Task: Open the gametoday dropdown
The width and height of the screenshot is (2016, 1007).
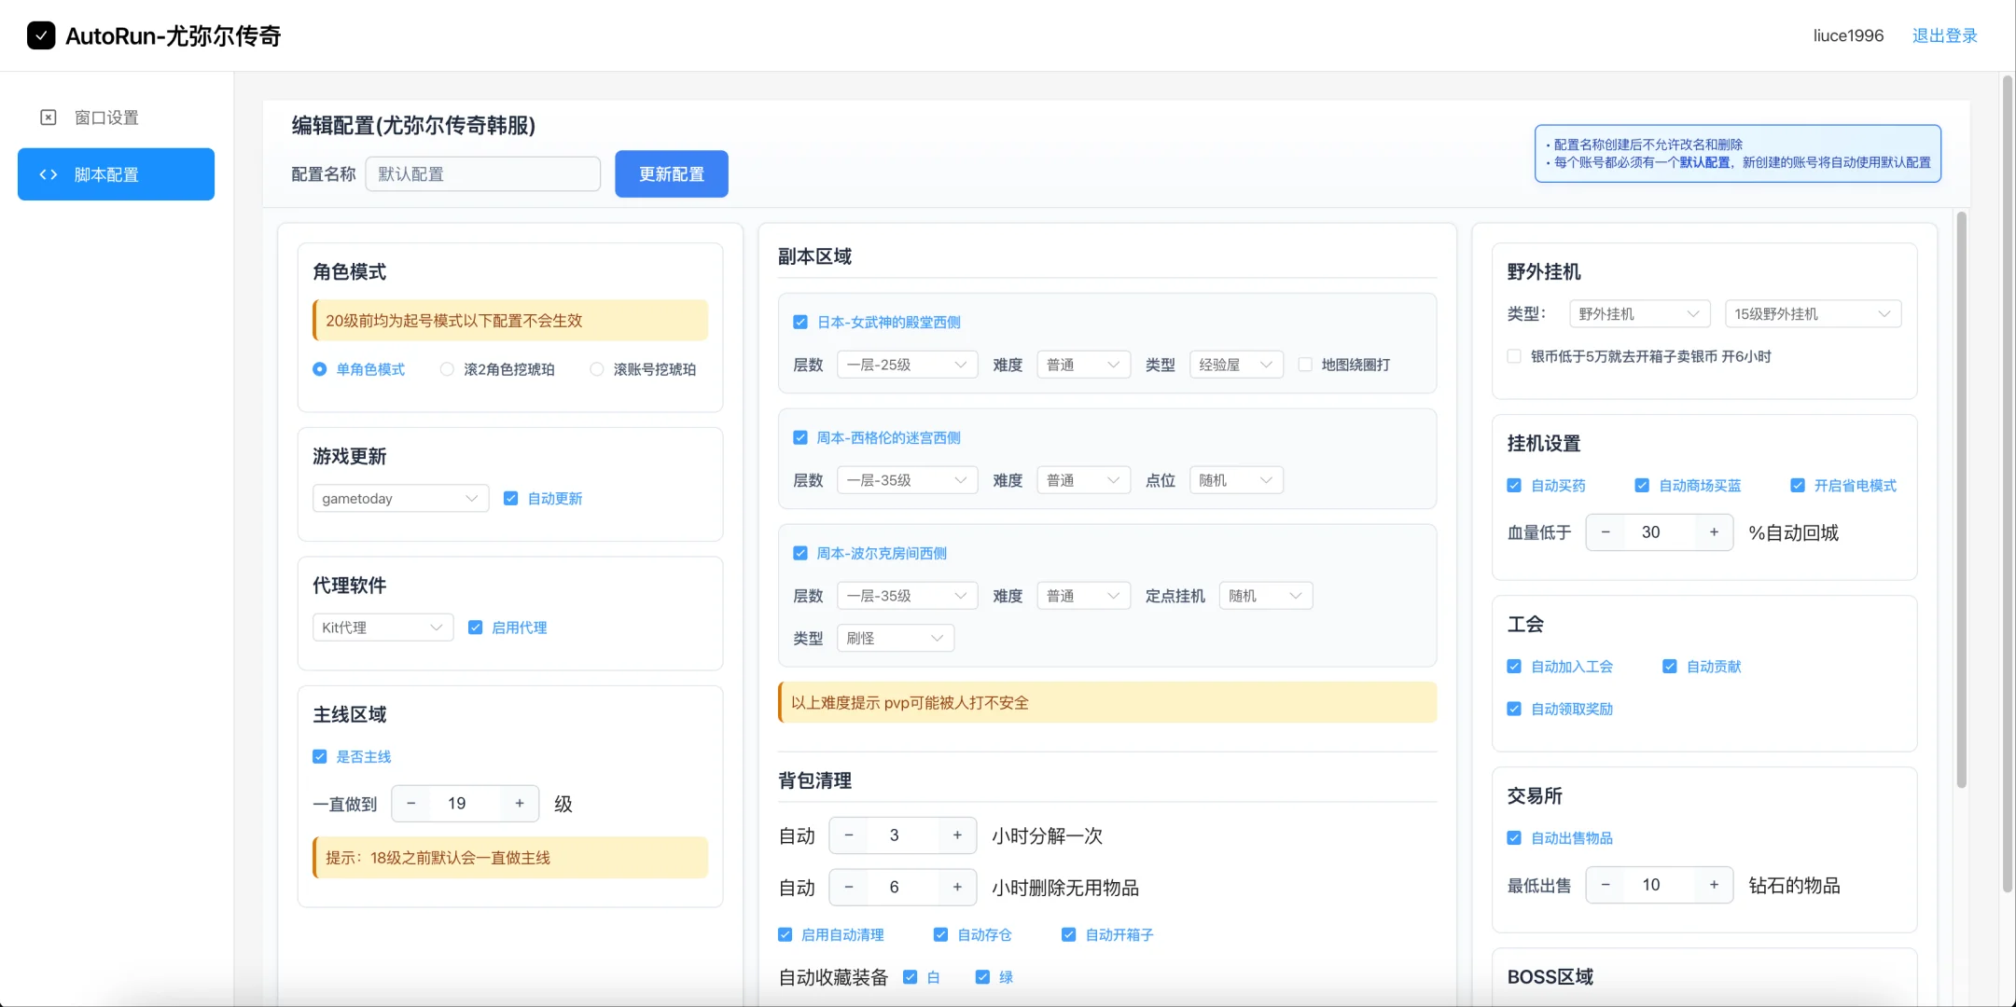Action: click(400, 499)
